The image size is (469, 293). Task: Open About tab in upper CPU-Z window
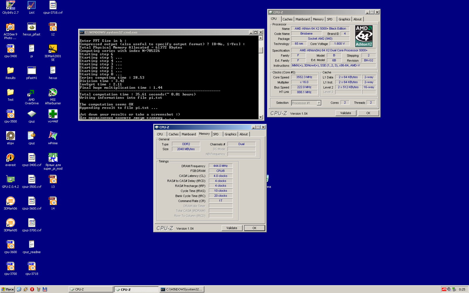(357, 19)
